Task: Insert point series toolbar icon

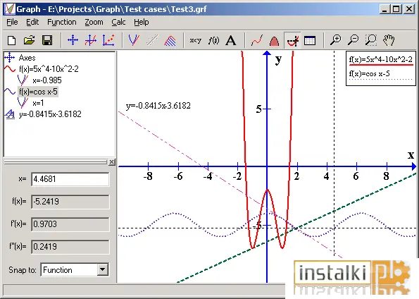Action: 108,41
